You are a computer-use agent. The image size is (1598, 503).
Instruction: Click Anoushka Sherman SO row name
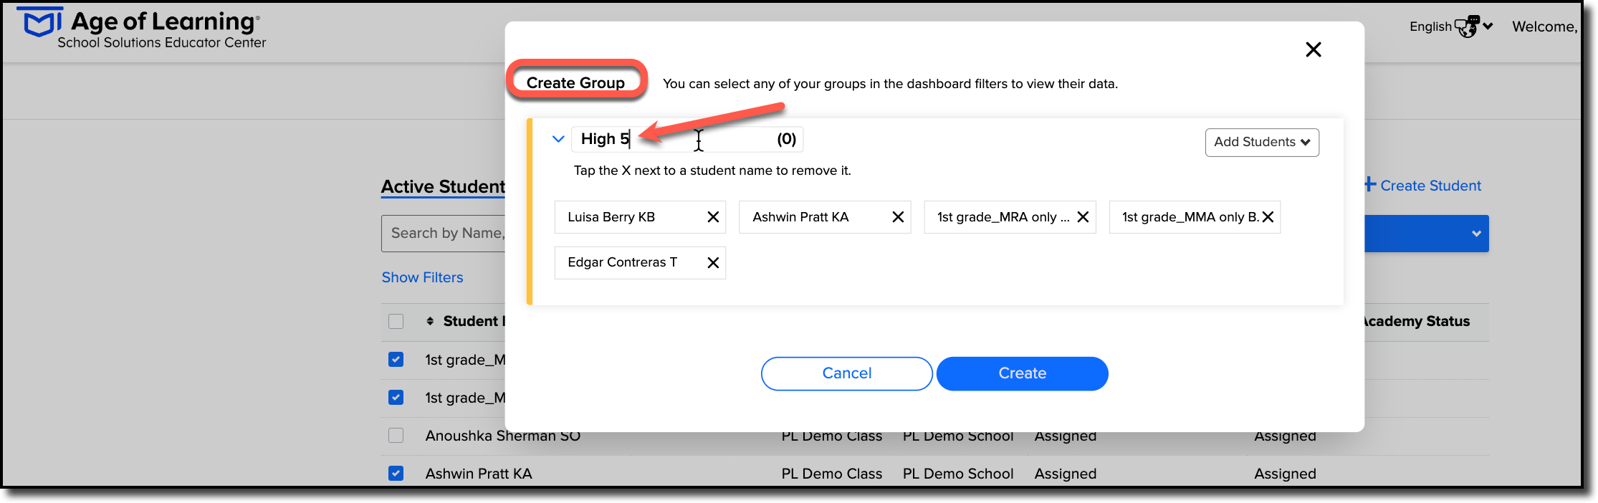tap(502, 436)
